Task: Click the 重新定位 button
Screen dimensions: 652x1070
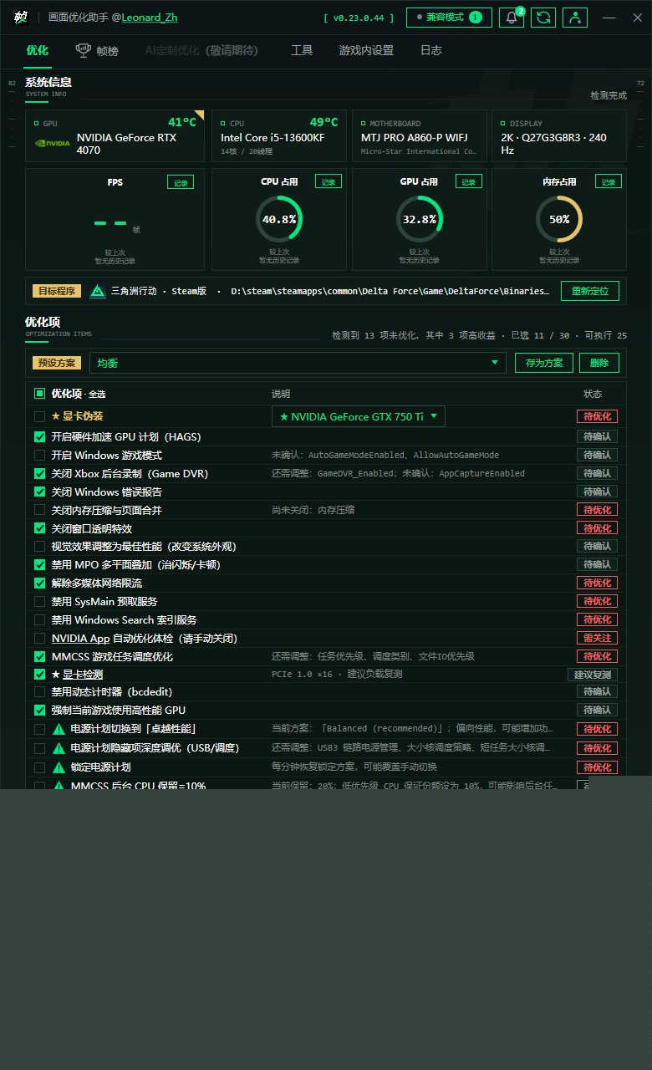Action: pyautogui.click(x=590, y=291)
